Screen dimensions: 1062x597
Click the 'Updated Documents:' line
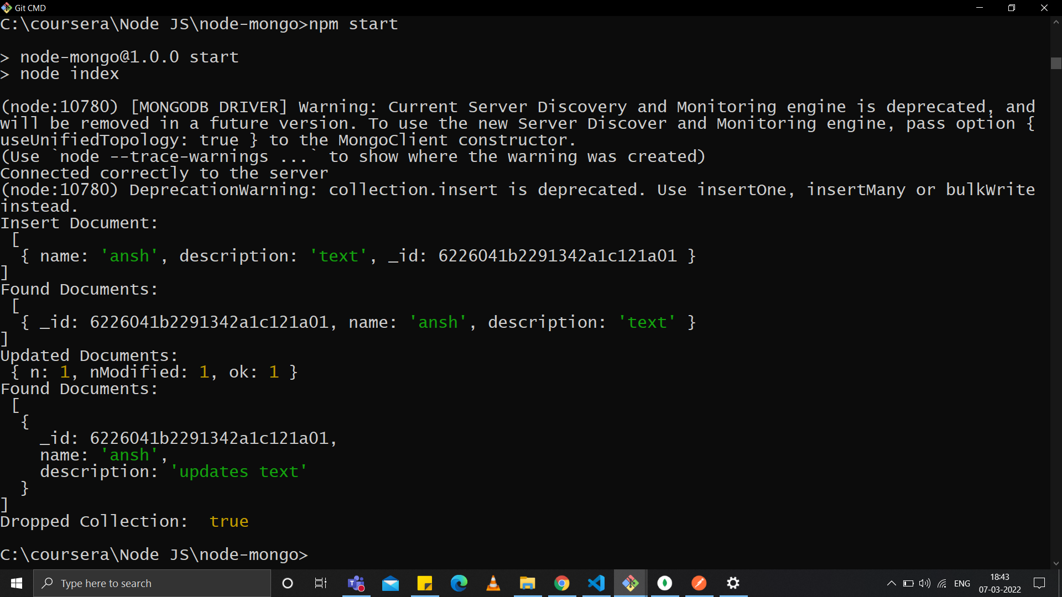pos(90,356)
